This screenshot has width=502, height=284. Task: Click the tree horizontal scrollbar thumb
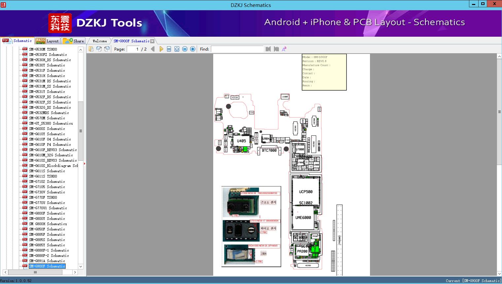coord(35,272)
